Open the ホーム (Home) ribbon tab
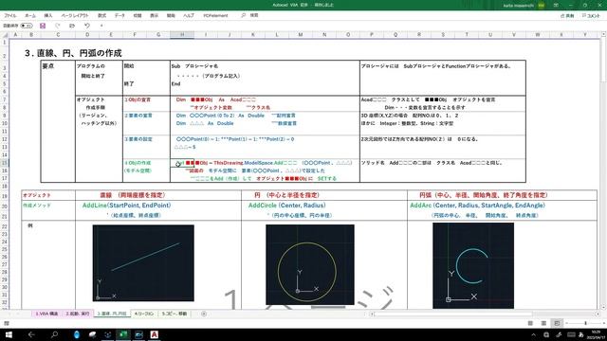This screenshot has height=341, width=607. click(x=30, y=15)
